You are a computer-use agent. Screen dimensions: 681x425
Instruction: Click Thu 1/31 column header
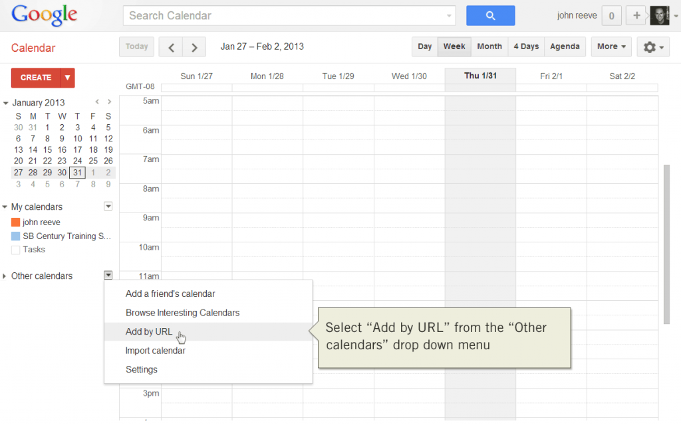coord(480,76)
